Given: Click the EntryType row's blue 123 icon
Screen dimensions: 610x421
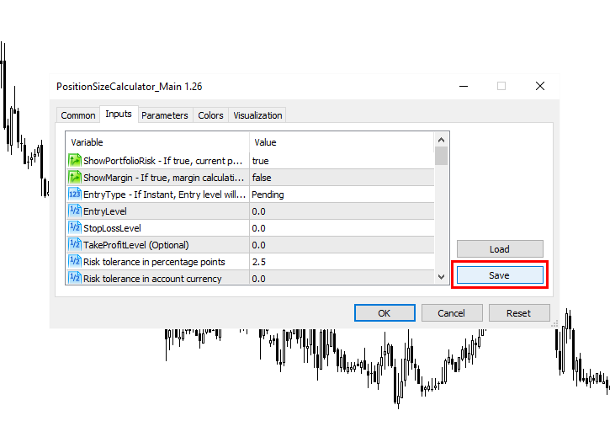Looking at the screenshot, I should [74, 194].
